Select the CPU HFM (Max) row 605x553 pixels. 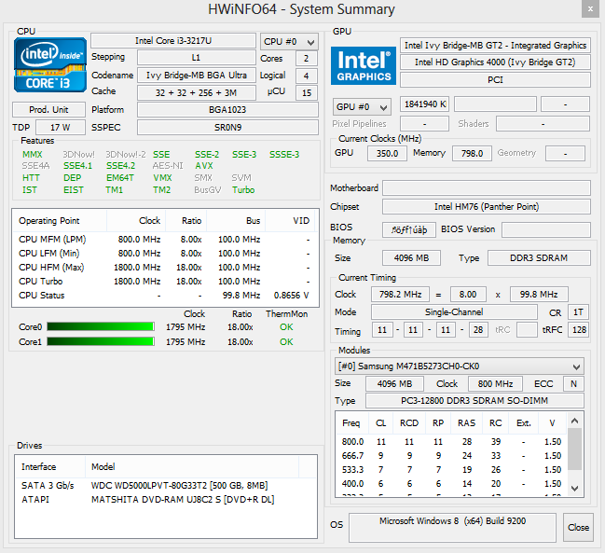point(165,267)
